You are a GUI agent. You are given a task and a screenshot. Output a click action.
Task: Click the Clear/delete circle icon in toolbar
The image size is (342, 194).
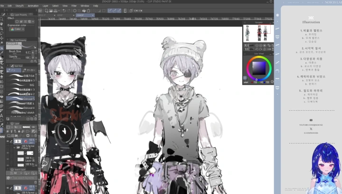pos(75,10)
